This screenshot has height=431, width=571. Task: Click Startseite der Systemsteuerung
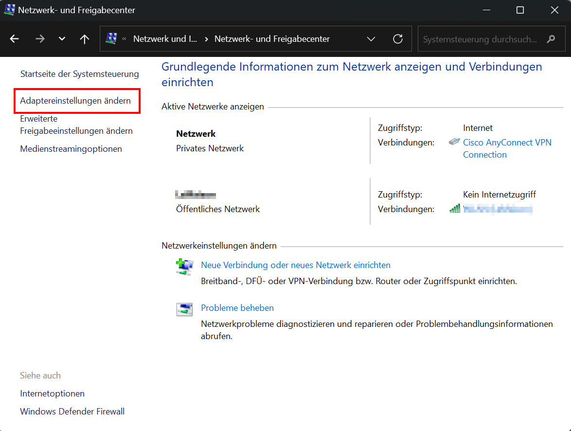(80, 73)
